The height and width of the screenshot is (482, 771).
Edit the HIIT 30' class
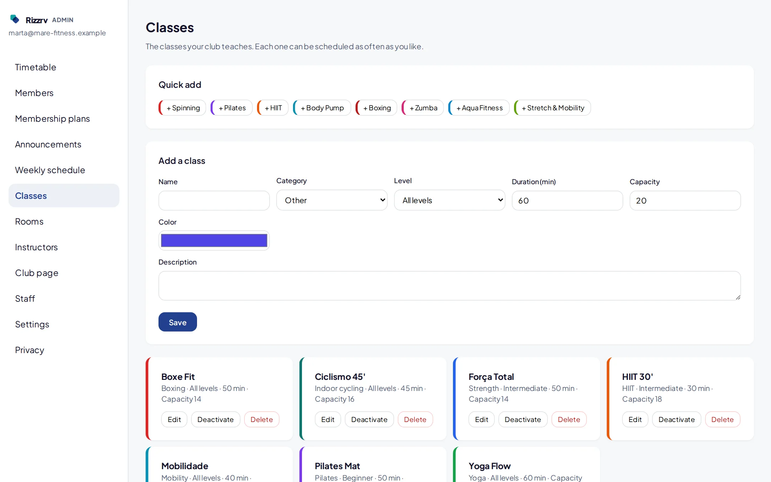pos(635,420)
